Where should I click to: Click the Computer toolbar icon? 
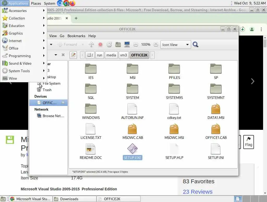127,45
